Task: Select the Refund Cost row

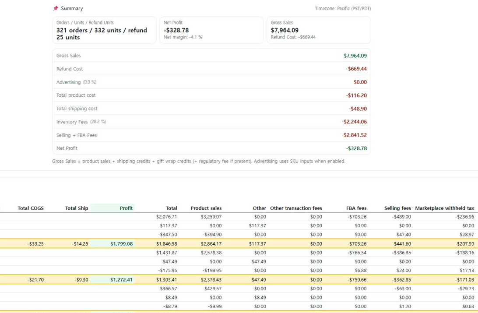Action: pos(211,69)
